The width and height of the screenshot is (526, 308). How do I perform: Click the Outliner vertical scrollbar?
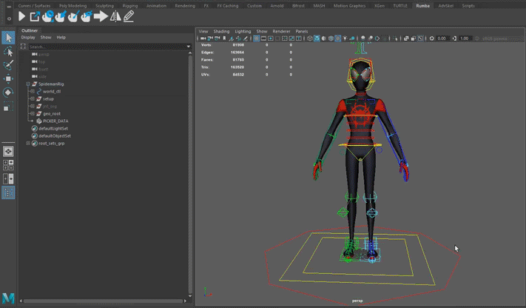(x=190, y=173)
